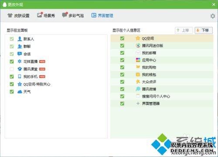Click the 我的邮箱 envelope icon
This screenshot has width=218, height=157.
(138, 53)
